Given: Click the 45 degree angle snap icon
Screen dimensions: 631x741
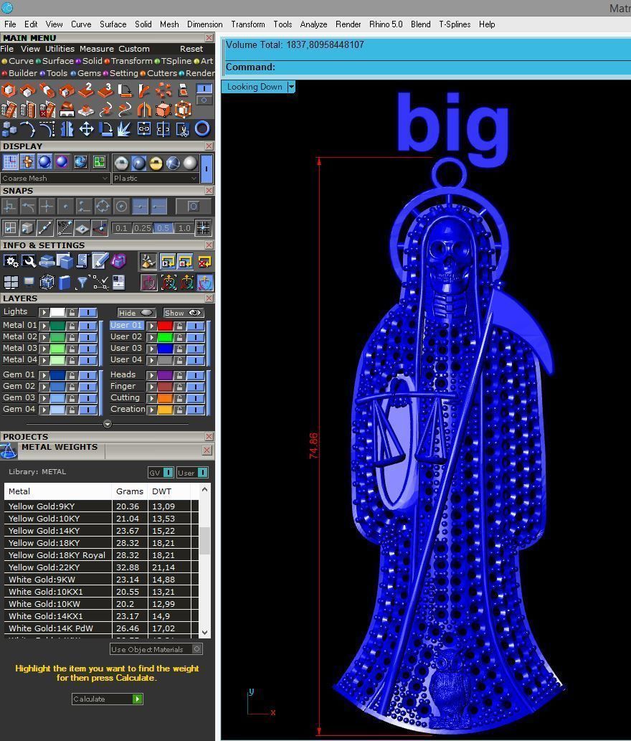Looking at the screenshot, I should tap(65, 228).
